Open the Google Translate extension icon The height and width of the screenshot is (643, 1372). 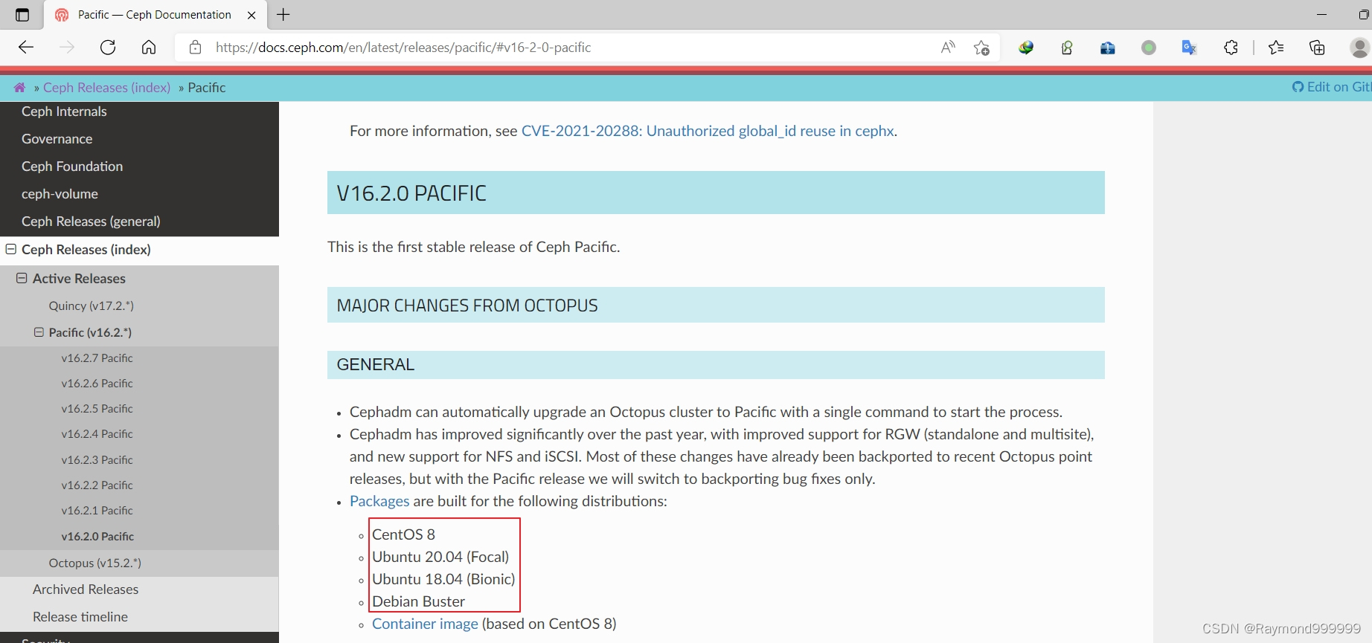click(1189, 48)
